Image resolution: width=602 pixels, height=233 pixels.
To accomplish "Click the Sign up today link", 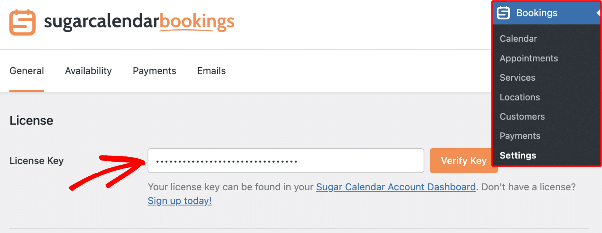I will [179, 201].
